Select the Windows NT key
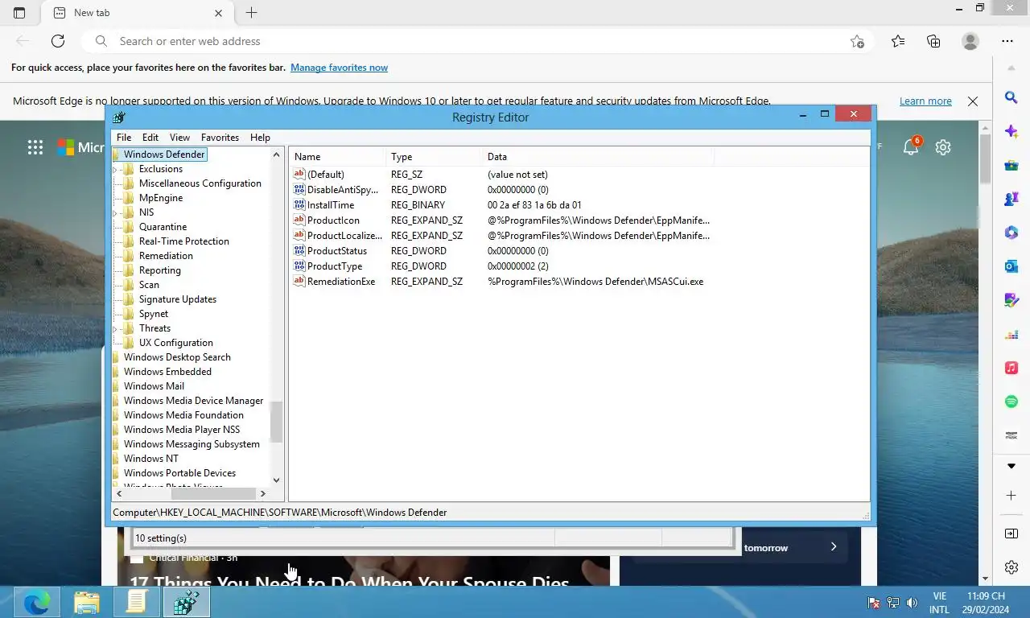1030x618 pixels. coord(151,459)
